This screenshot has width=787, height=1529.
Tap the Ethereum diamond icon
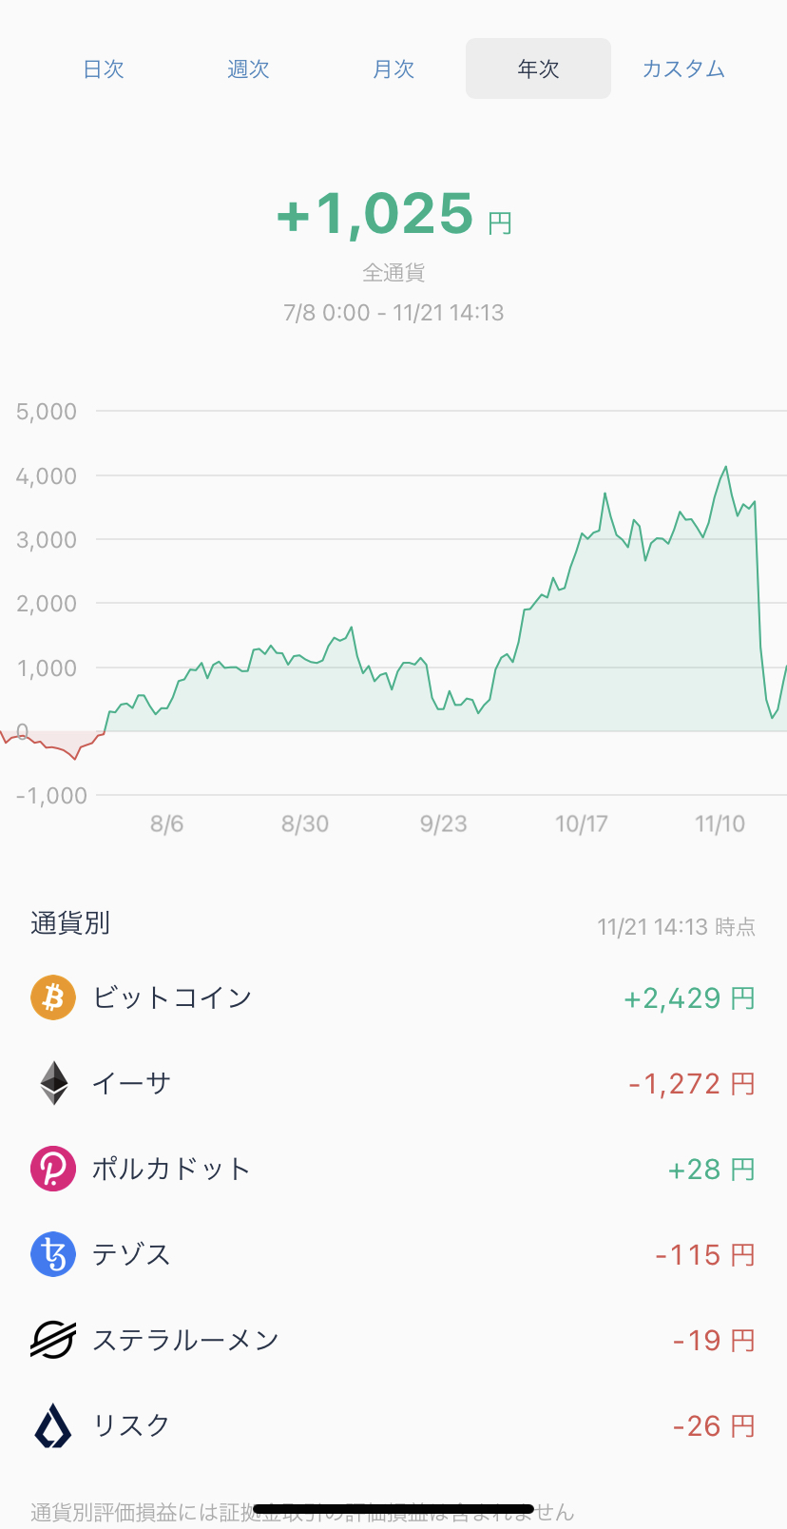(54, 1083)
